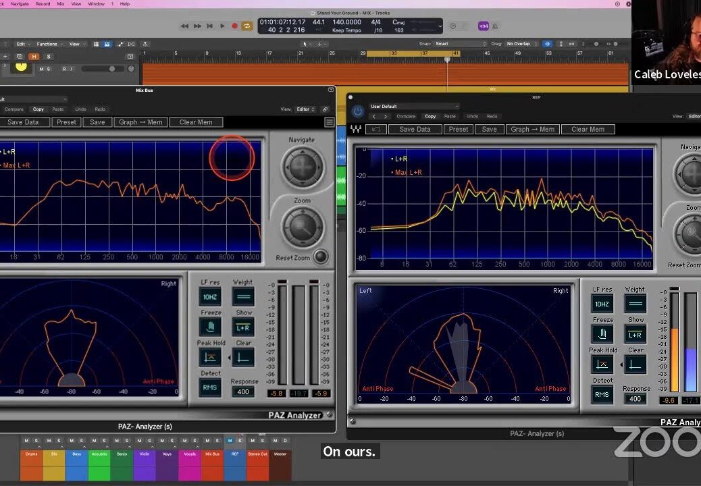The height and width of the screenshot is (486, 701).
Task: Open the Waves logo menu in REF plugin
Action: (356, 129)
